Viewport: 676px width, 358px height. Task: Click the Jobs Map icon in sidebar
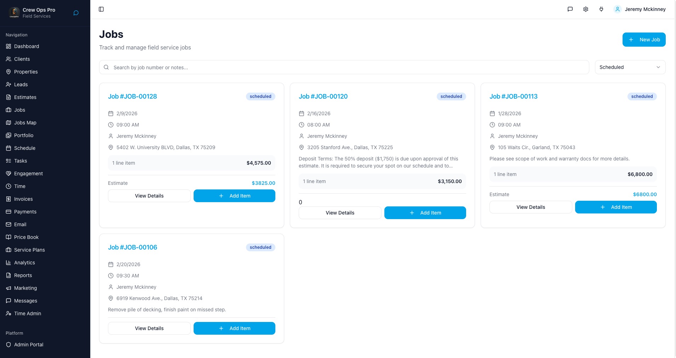pos(8,123)
